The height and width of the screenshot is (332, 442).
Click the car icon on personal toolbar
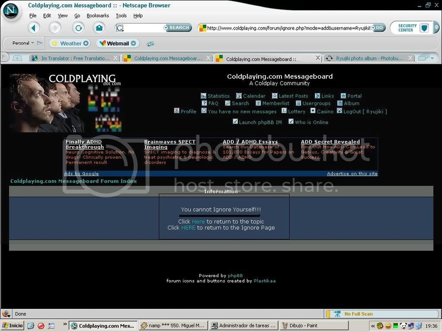[x=151, y=44]
